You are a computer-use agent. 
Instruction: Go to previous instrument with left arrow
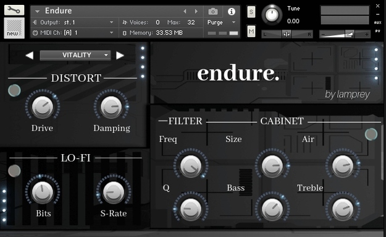(185, 11)
